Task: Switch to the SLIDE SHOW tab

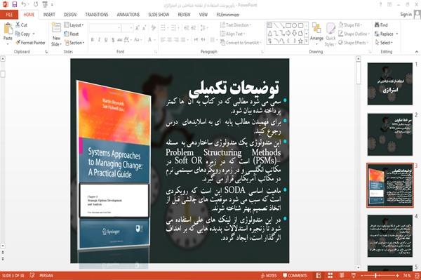Action: 159,15
